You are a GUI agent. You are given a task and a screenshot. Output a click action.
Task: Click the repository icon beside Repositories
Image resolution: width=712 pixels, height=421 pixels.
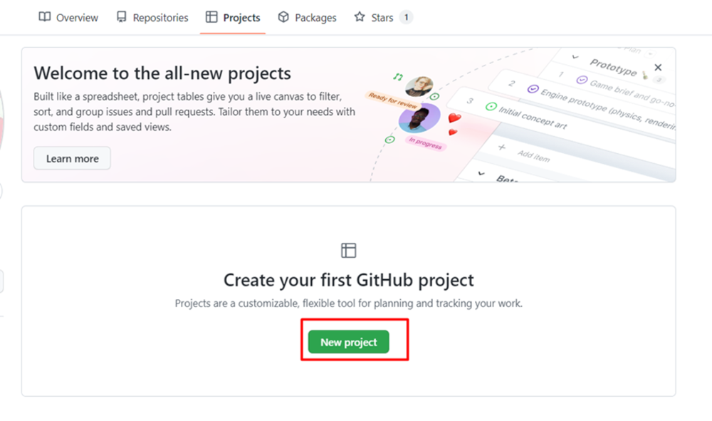click(x=122, y=17)
